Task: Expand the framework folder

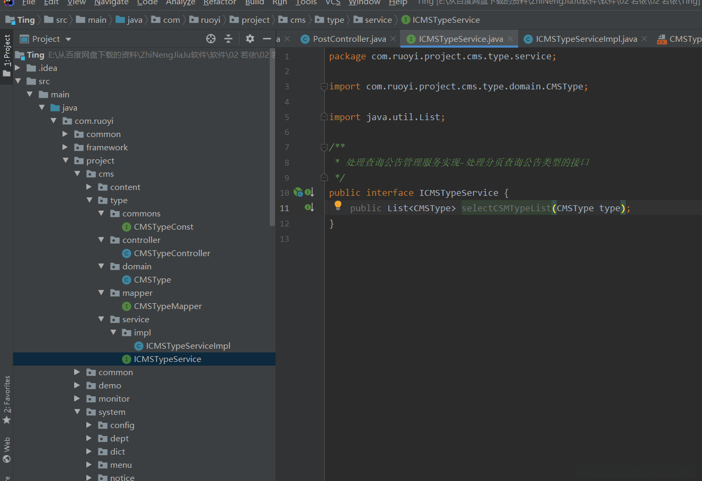Action: click(65, 147)
